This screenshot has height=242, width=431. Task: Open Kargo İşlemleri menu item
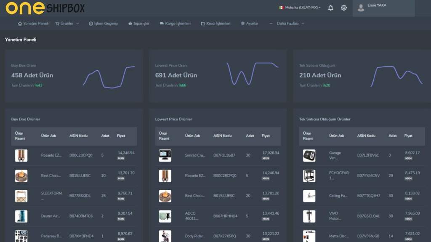[x=175, y=24]
